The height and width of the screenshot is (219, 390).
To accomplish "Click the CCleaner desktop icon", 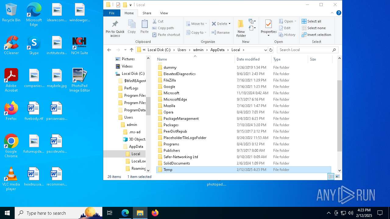I will click(x=11, y=45).
